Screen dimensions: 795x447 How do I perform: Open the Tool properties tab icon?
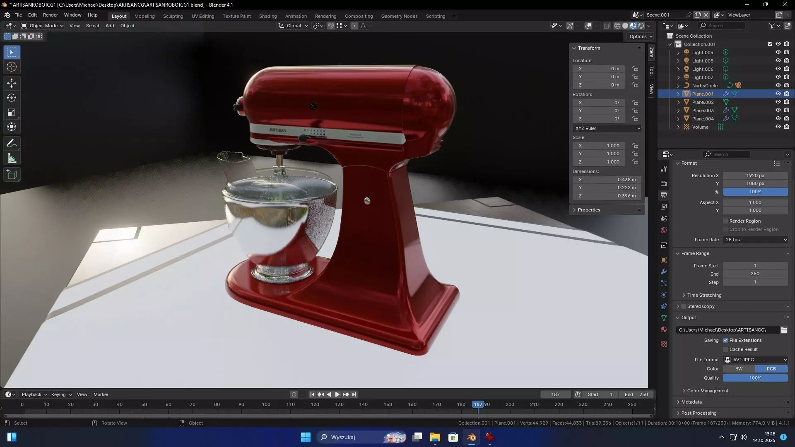[x=664, y=169]
